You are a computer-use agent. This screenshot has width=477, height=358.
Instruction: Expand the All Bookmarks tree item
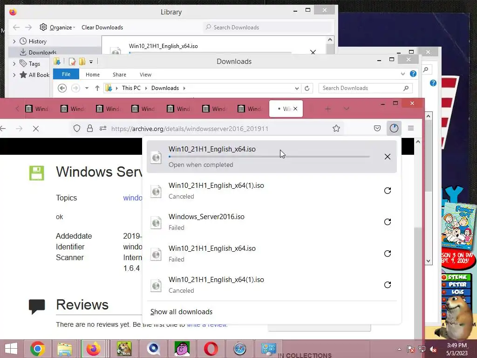(x=14, y=75)
